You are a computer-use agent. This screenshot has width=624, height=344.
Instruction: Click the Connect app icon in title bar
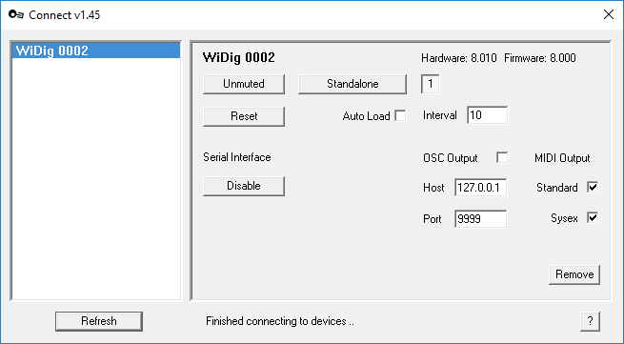16,14
